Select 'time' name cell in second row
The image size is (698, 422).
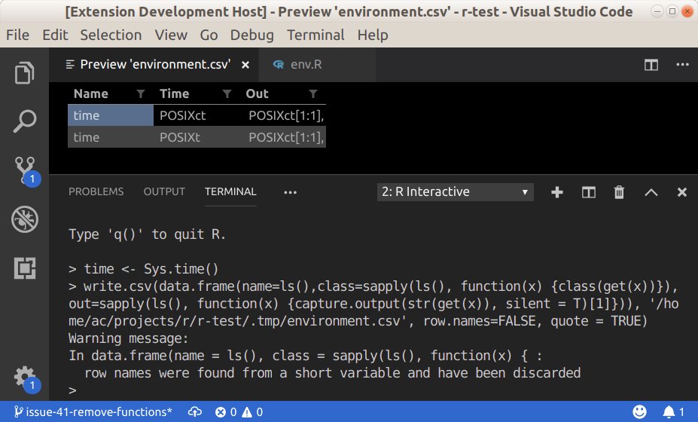[x=111, y=137]
